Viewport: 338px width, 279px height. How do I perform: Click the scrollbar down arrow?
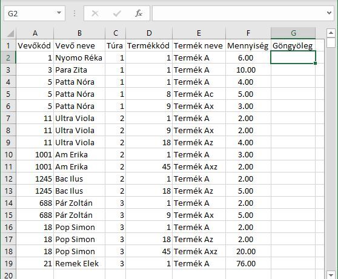point(331,275)
